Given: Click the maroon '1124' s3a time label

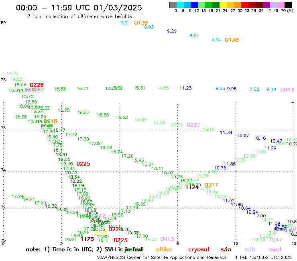Looking at the screenshot, I should point(192,187).
